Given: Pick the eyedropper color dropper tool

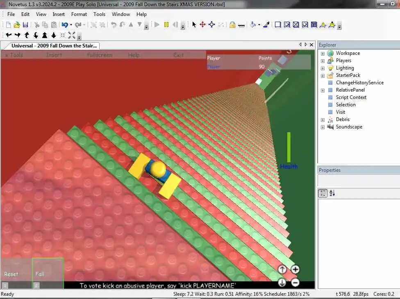Looking at the screenshot, I should tap(266, 25).
